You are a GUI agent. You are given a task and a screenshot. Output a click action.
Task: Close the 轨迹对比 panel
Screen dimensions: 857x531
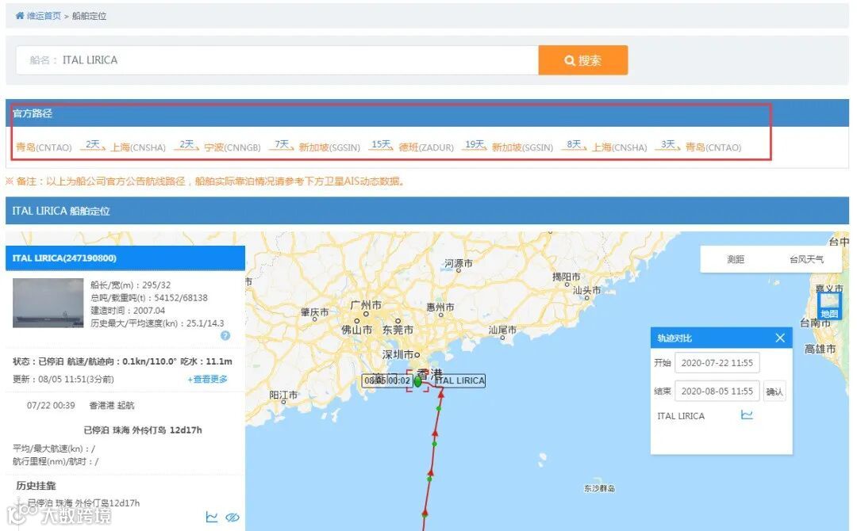click(x=780, y=338)
